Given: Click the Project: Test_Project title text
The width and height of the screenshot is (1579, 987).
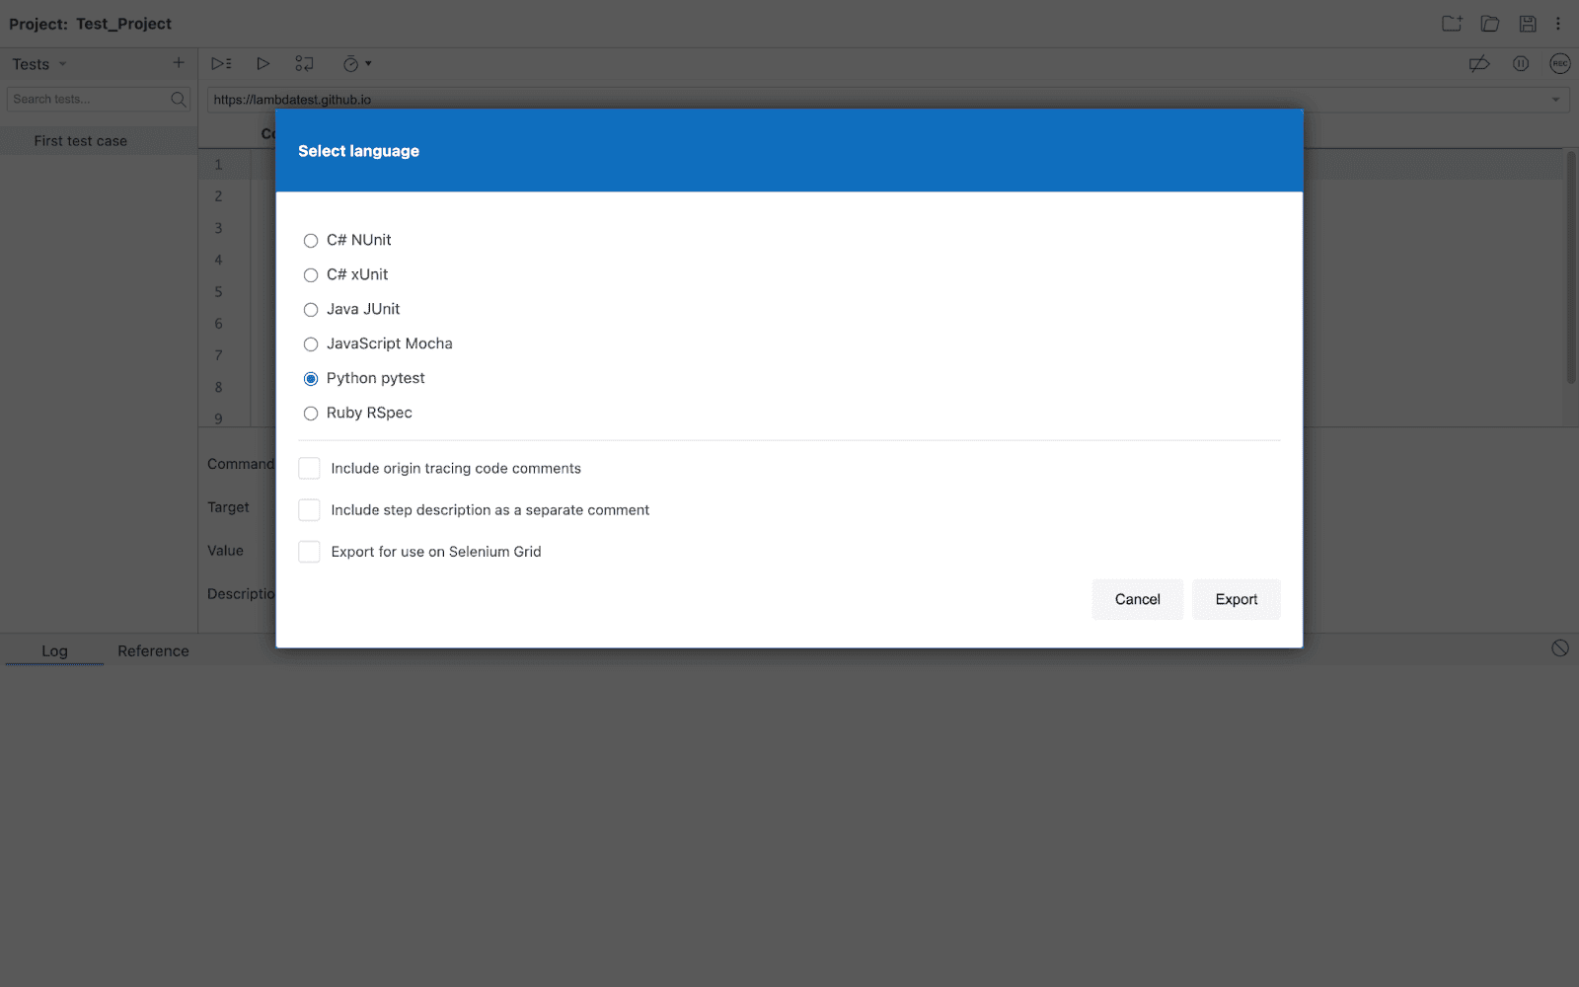Looking at the screenshot, I should pos(90,24).
